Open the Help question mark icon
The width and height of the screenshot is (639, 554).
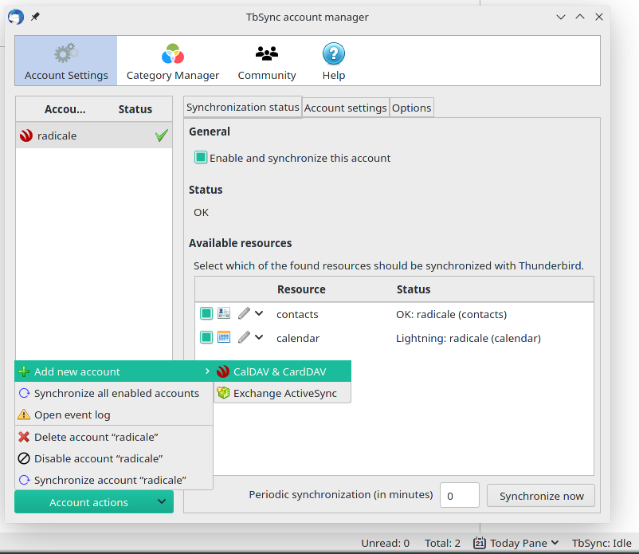pyautogui.click(x=334, y=53)
